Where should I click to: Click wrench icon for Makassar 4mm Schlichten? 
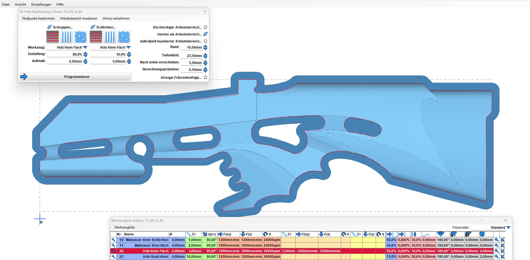tap(113, 240)
